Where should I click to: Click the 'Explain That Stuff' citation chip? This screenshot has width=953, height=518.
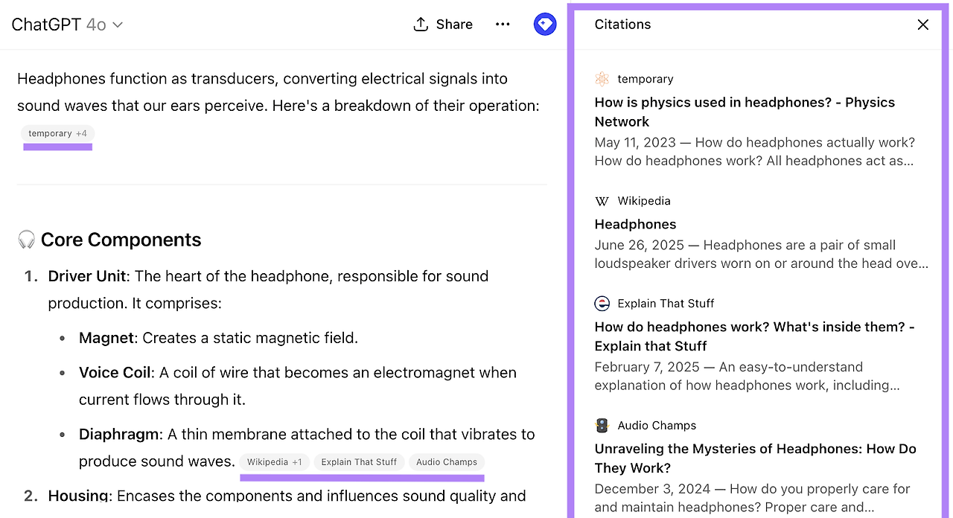point(359,462)
